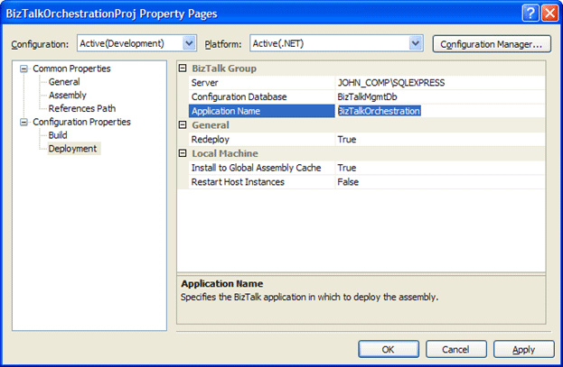Click the Cancel button
Viewport: 563px width, 367px height.
pos(456,349)
